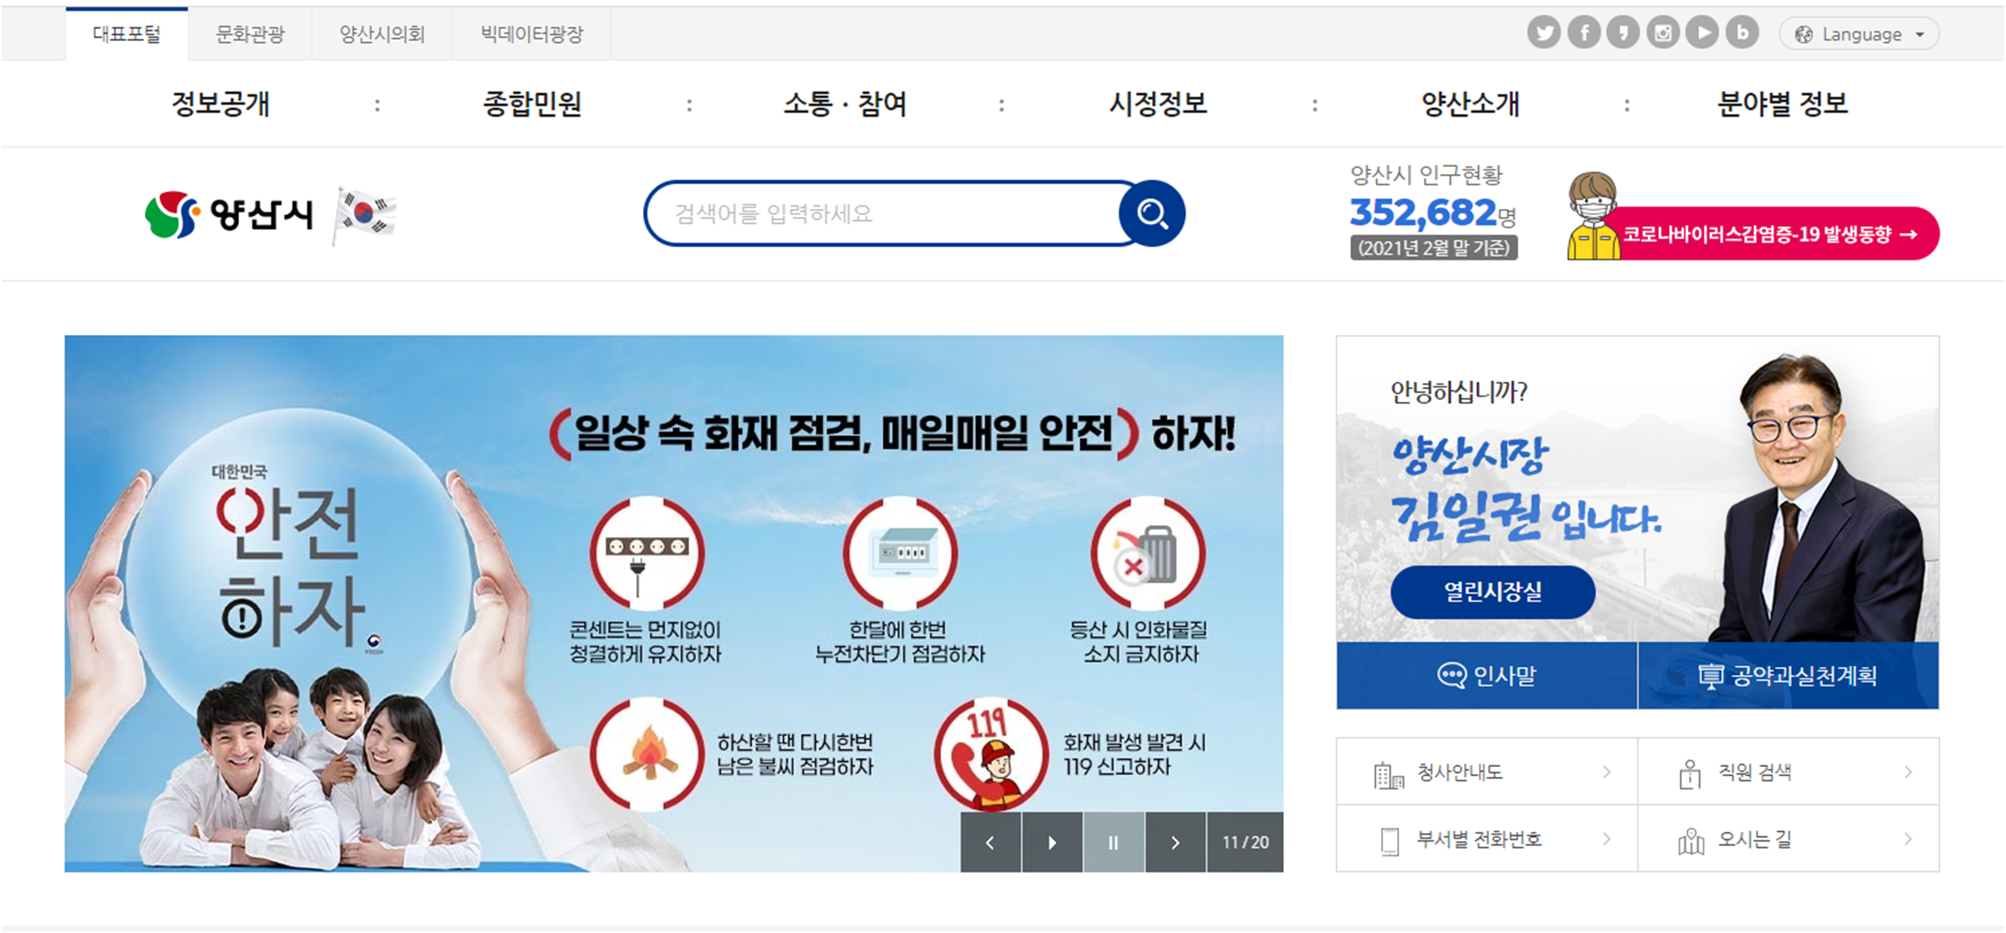Screen dimensions: 2006x933
Task: Open the KakaoStory social icon
Action: pyautogui.click(x=1623, y=33)
